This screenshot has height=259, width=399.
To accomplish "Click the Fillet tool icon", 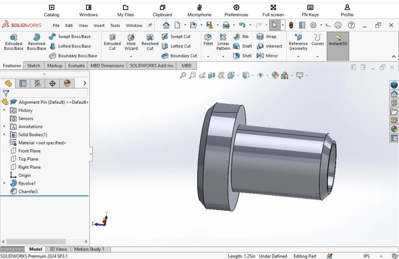I will 208,40.
